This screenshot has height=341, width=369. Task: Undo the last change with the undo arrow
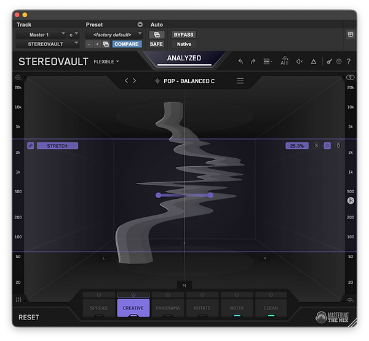tap(240, 62)
